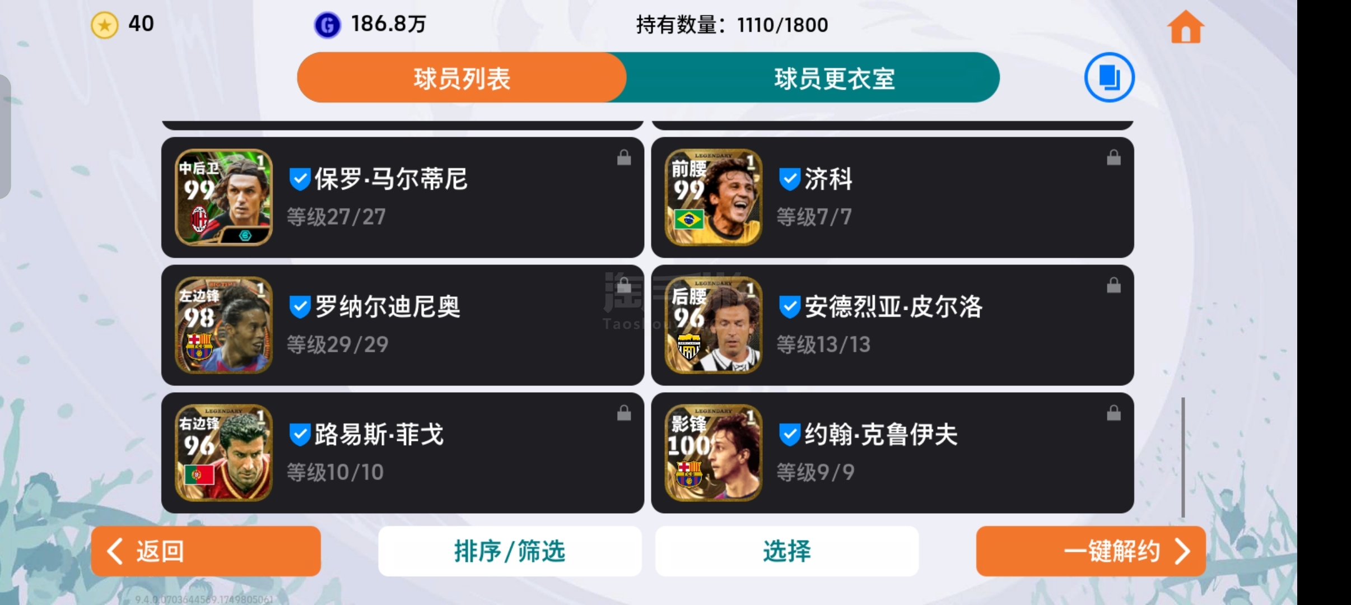Click the lock icon on 路易斯·菲戈 row
1351x605 pixels.
click(623, 413)
